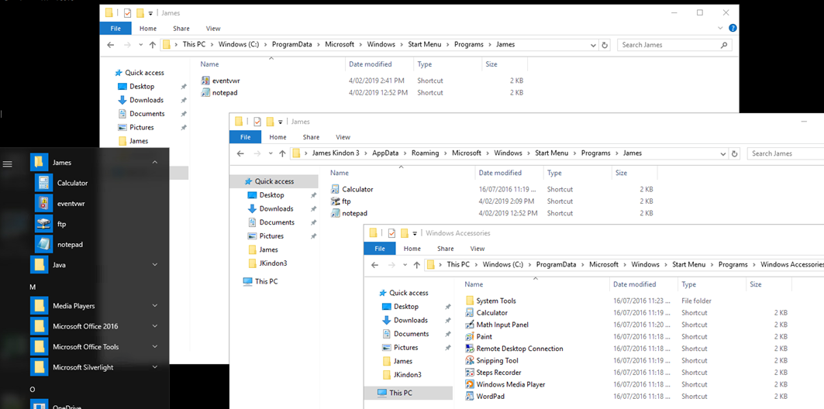Expand Media Players folder in Start menu

point(154,305)
